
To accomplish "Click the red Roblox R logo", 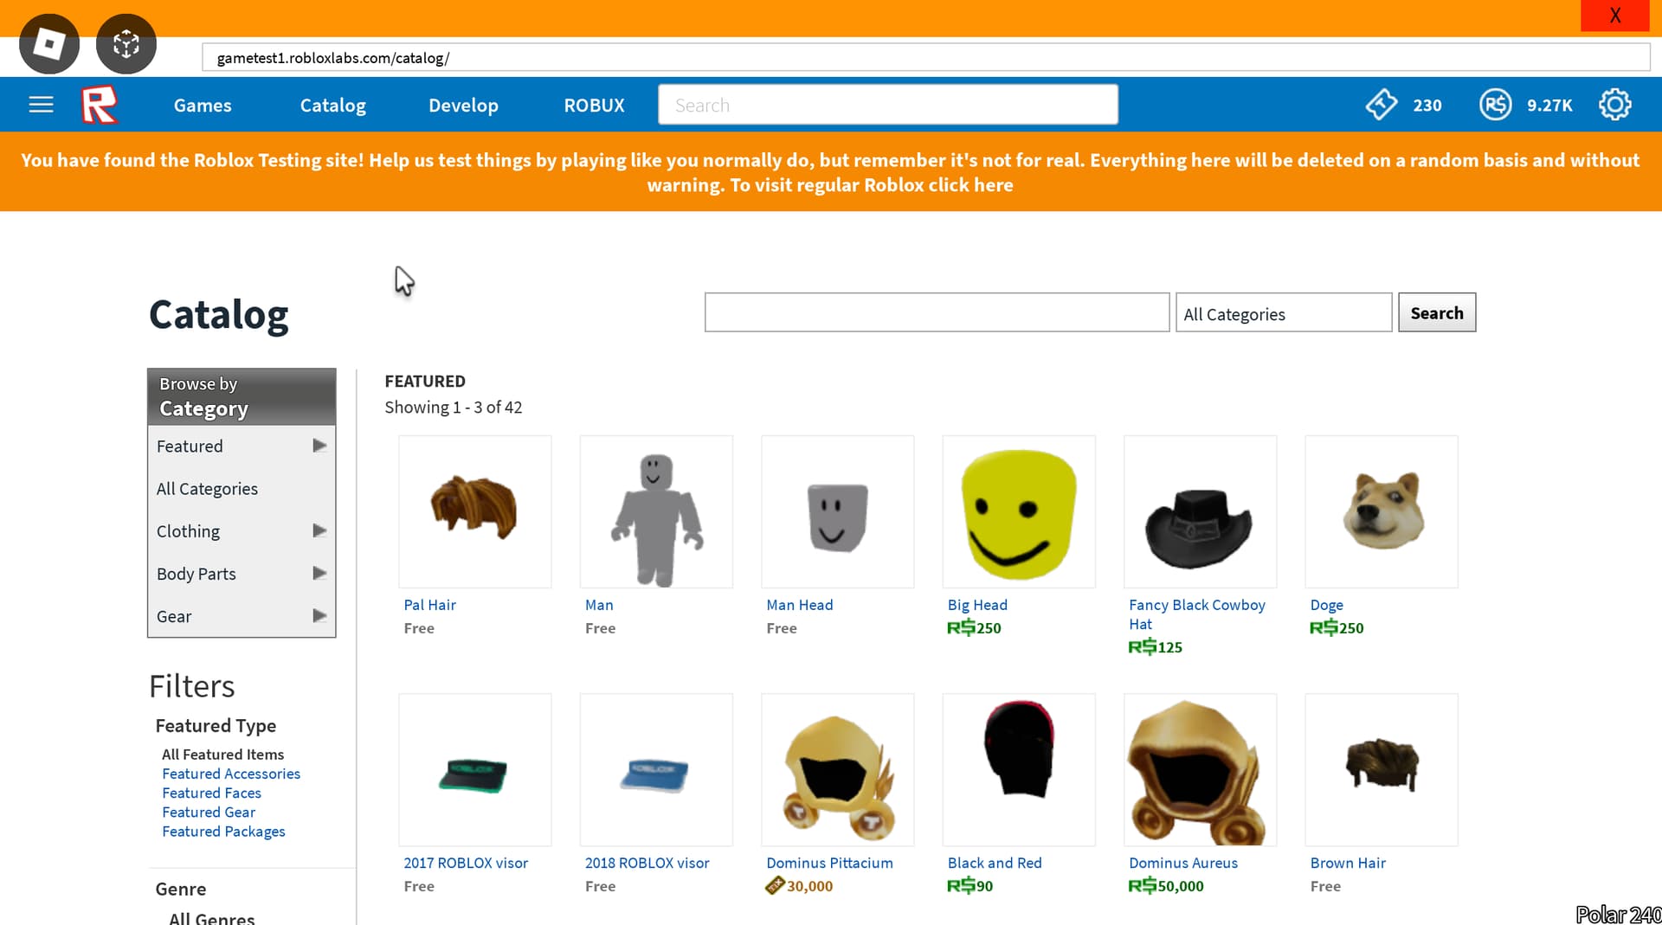I will coord(99,105).
